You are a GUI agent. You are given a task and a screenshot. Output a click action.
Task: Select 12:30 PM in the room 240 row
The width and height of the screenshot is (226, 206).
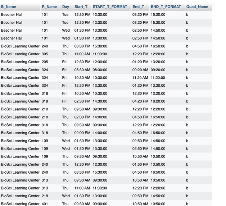pos(82,164)
